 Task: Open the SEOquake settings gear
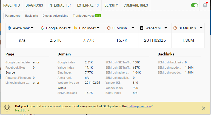click(x=205, y=5)
